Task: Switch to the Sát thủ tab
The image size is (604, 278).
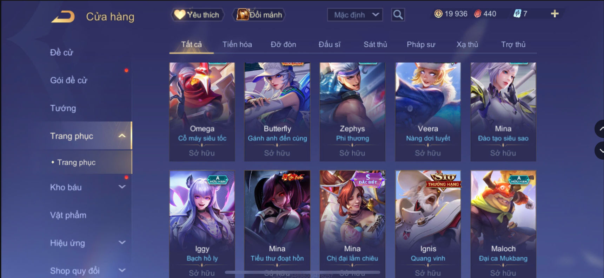Action: click(x=375, y=44)
